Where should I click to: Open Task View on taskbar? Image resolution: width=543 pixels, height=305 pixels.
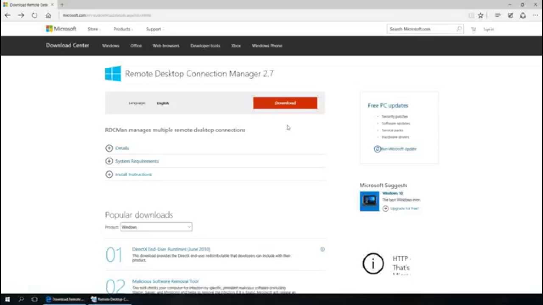point(35,299)
